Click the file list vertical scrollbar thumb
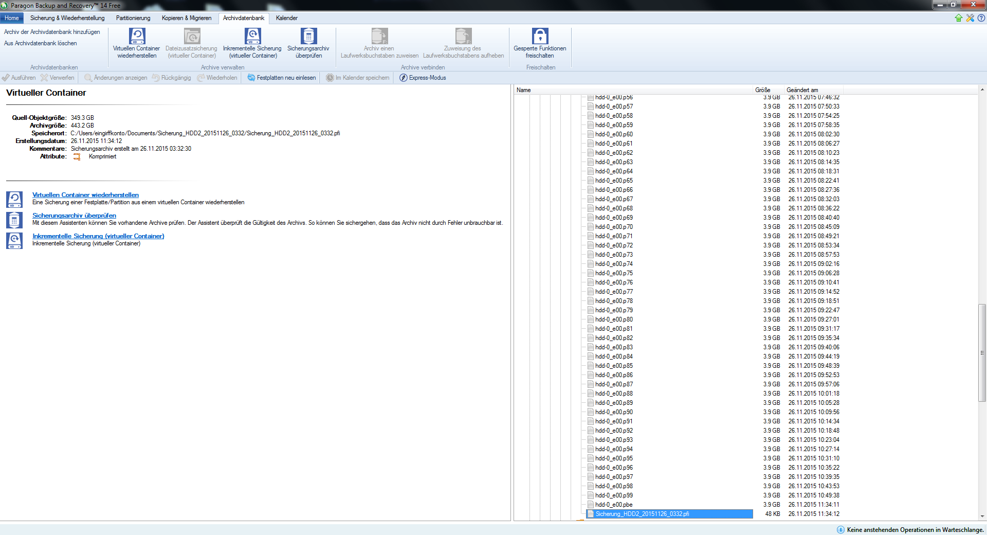 pos(982,353)
